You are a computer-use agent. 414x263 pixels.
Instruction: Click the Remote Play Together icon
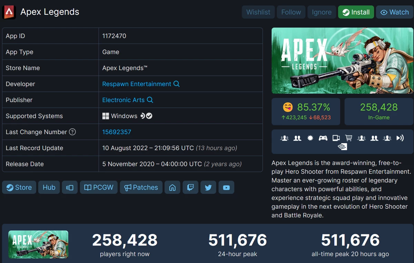click(x=400, y=138)
